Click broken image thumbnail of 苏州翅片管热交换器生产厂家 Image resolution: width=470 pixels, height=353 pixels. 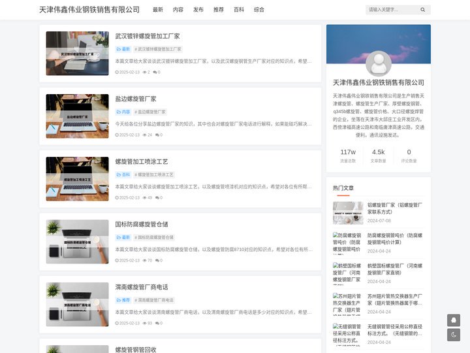[348, 304]
